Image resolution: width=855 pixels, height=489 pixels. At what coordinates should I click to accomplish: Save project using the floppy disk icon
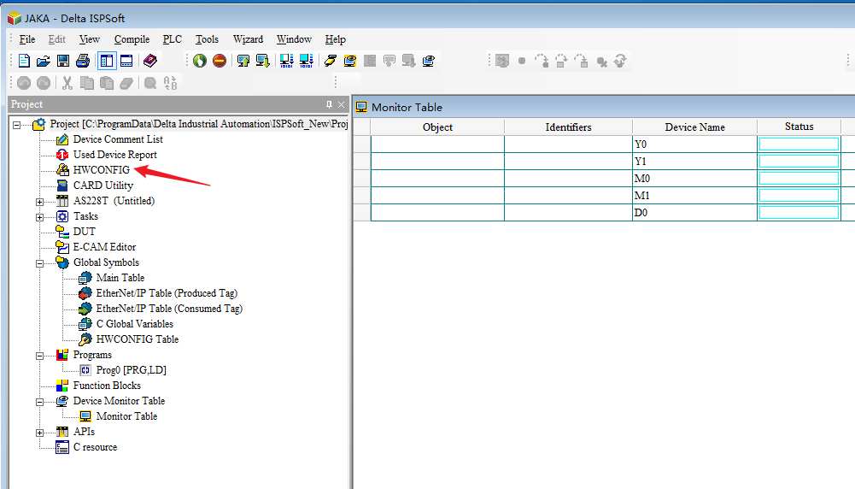tap(63, 61)
